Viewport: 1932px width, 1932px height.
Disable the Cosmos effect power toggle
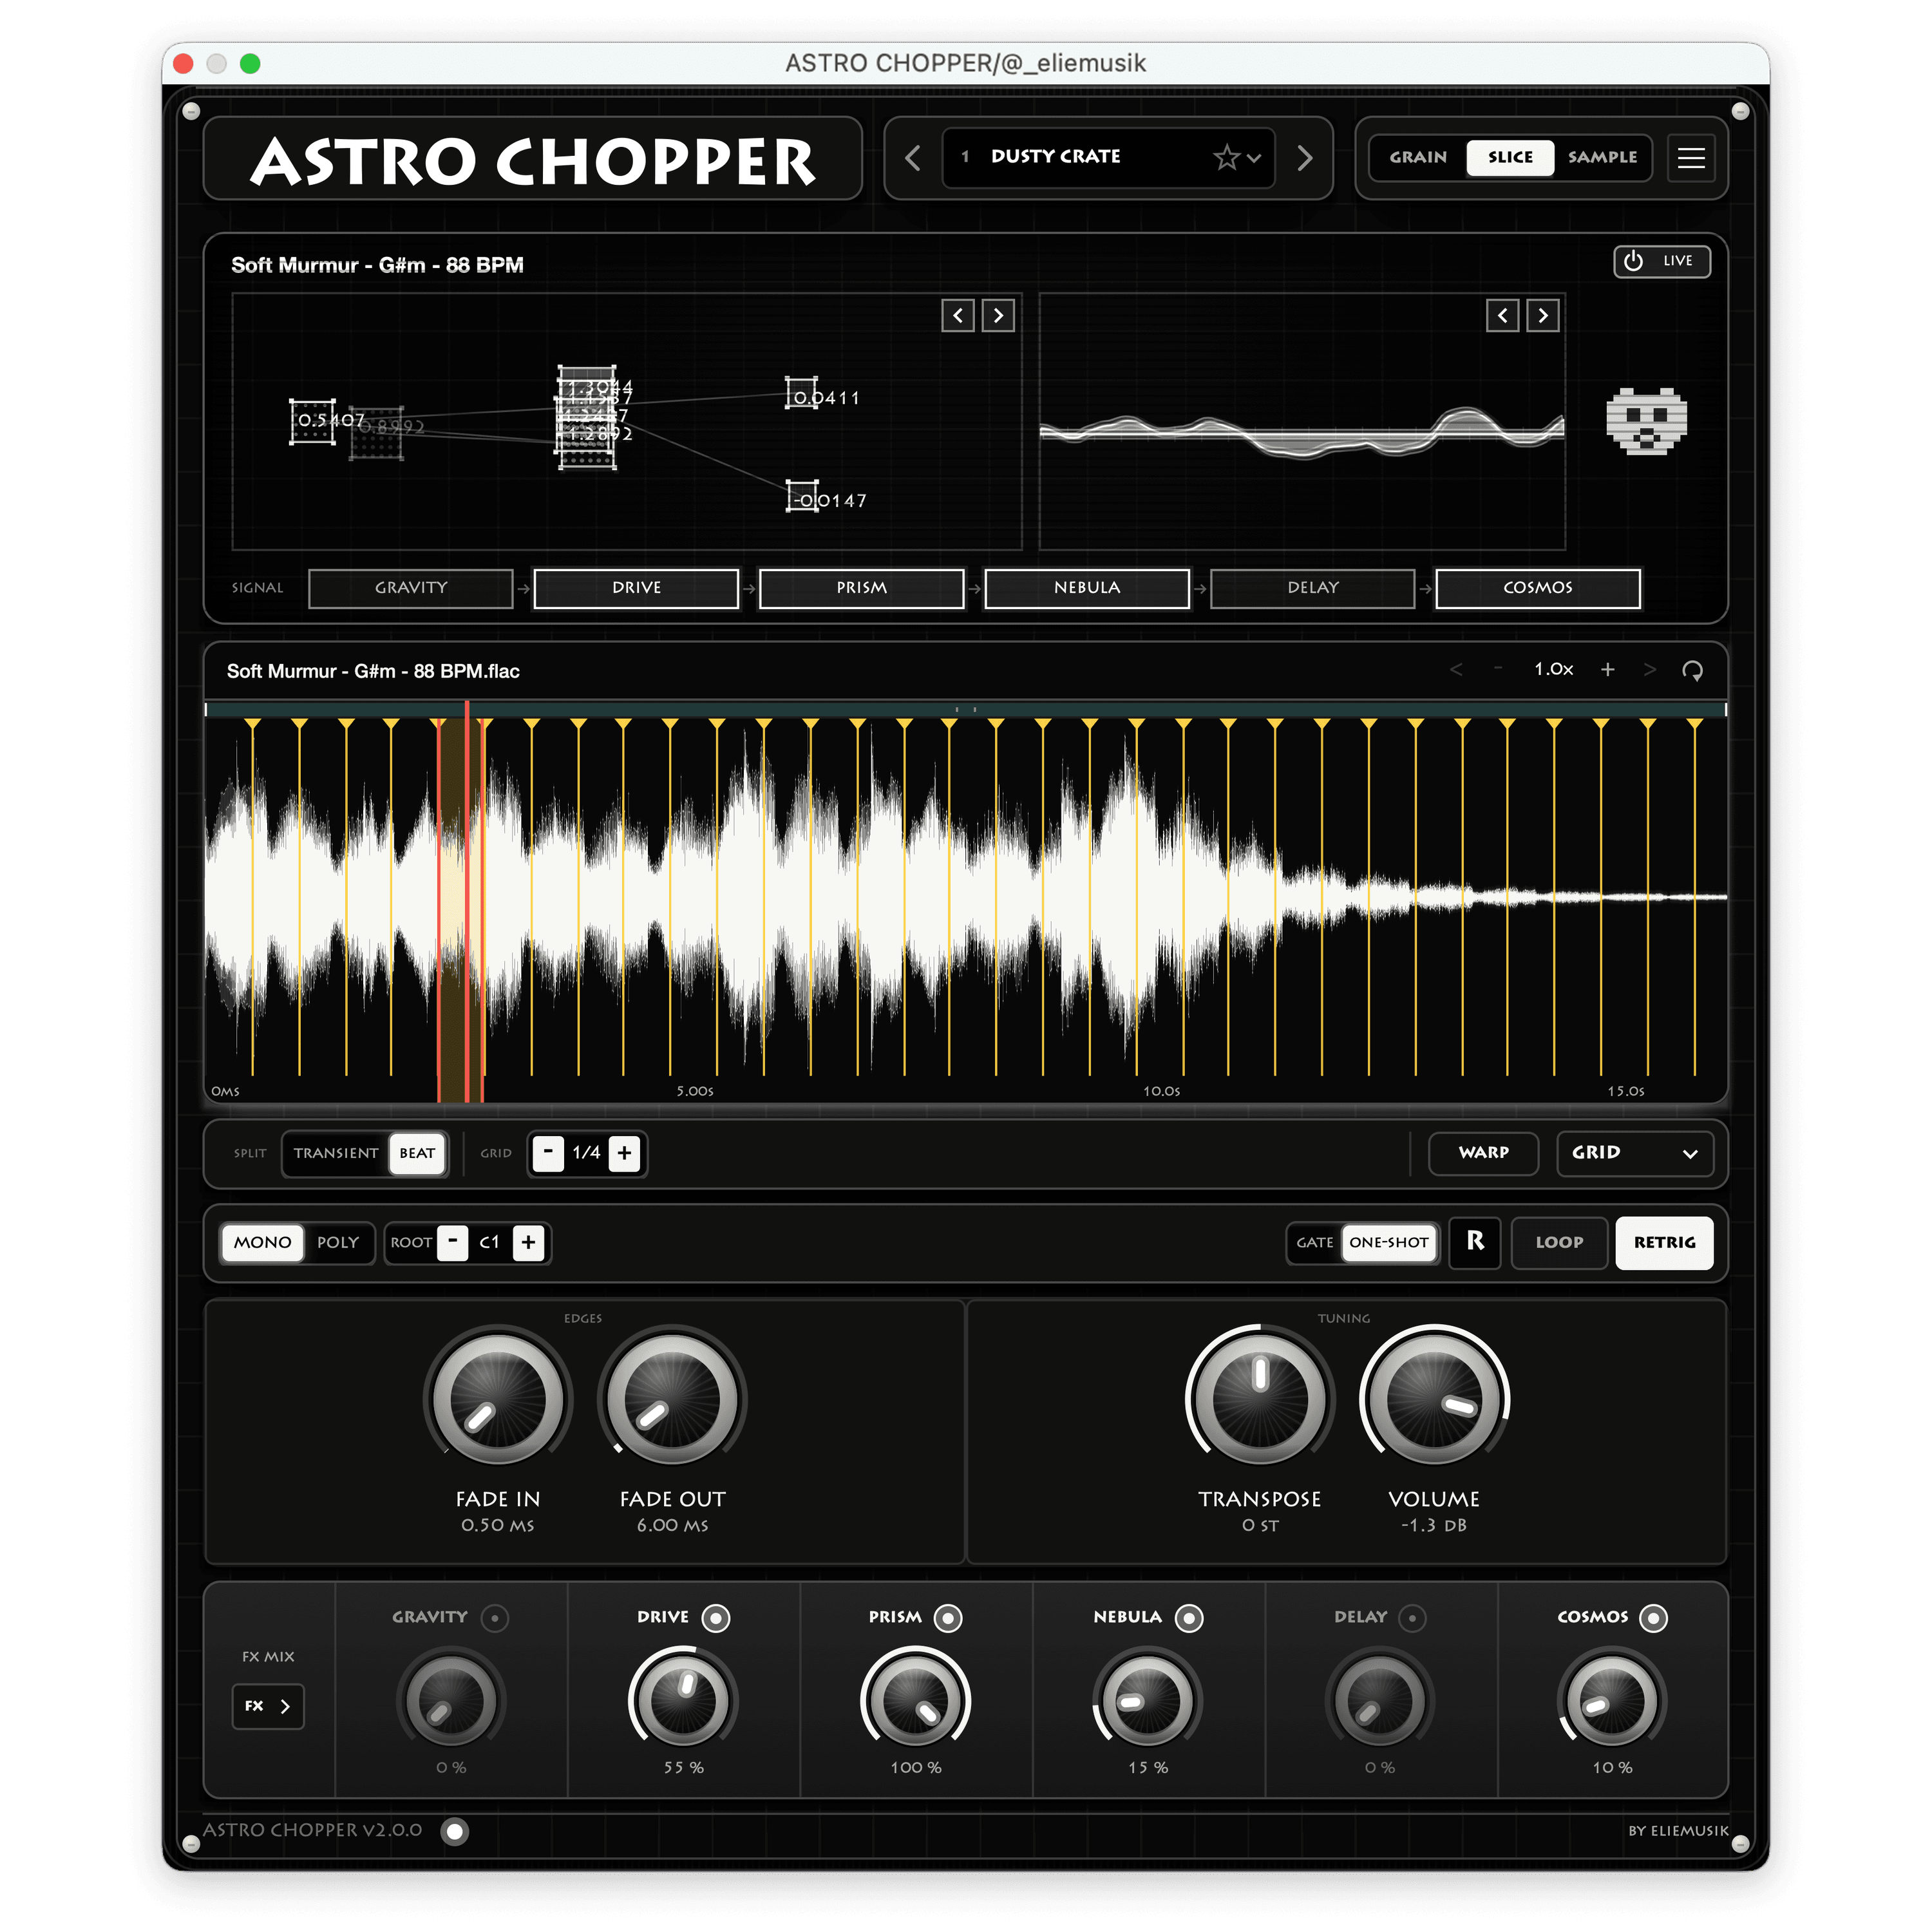pos(1653,1618)
